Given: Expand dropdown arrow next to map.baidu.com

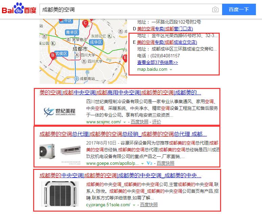Looking at the screenshot, I should tap(171, 70).
